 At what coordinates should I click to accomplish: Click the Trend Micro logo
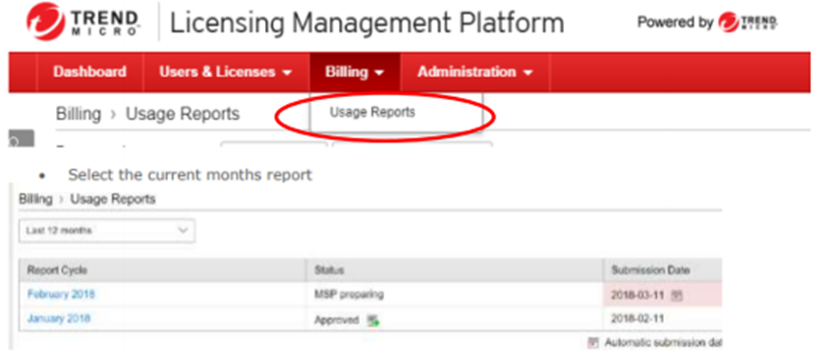(x=82, y=21)
